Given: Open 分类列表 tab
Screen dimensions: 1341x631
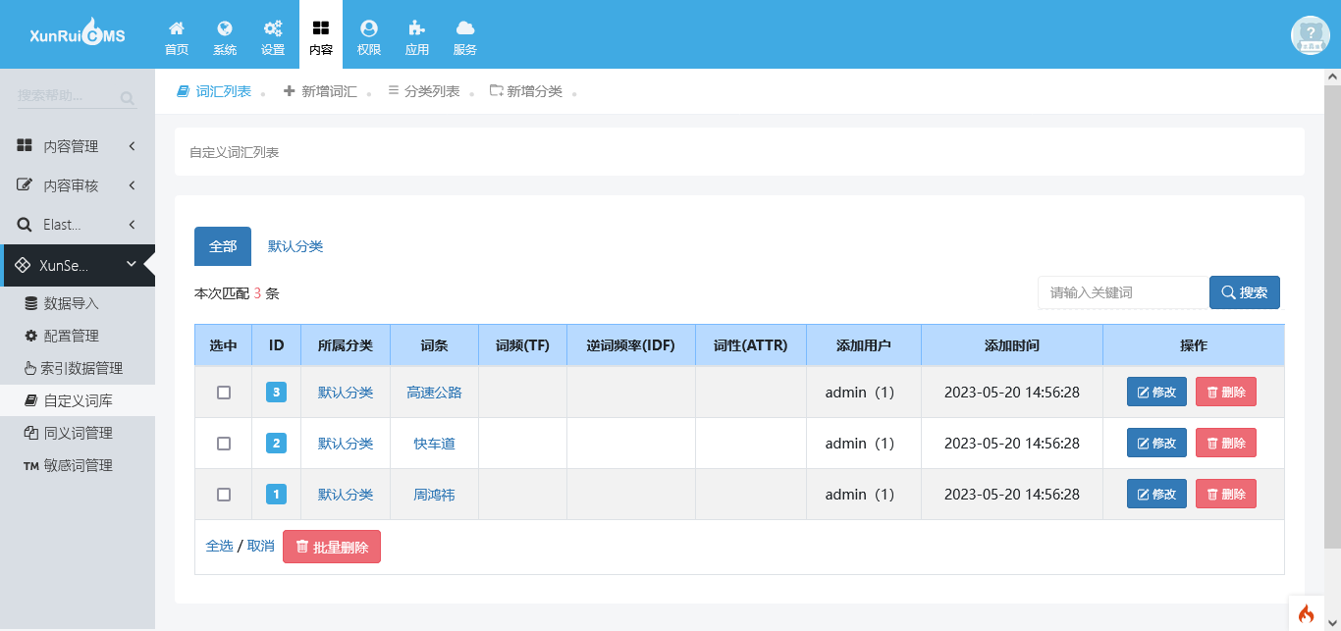Looking at the screenshot, I should [x=424, y=91].
